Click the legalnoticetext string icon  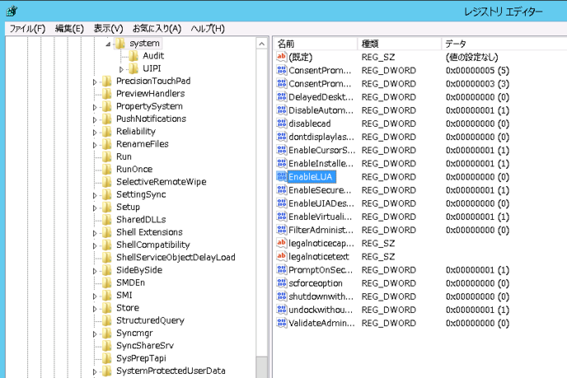coord(281,256)
